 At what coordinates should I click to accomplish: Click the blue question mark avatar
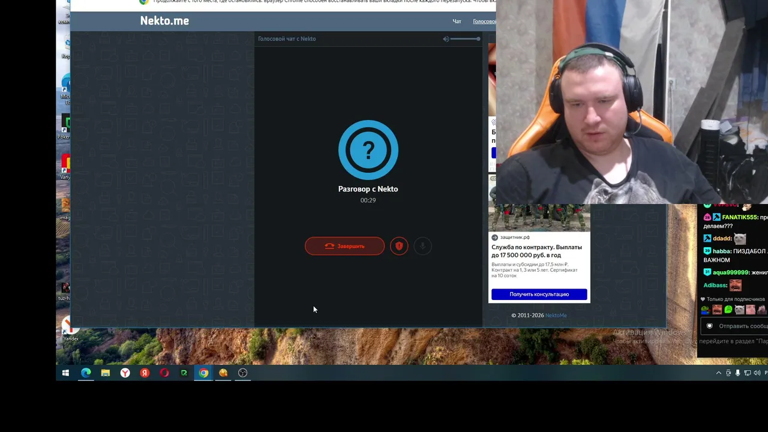tap(368, 150)
